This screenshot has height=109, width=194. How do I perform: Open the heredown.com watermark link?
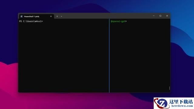pyautogui.click(x=182, y=106)
